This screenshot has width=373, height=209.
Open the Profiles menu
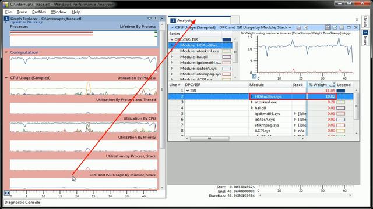[x=39, y=12]
